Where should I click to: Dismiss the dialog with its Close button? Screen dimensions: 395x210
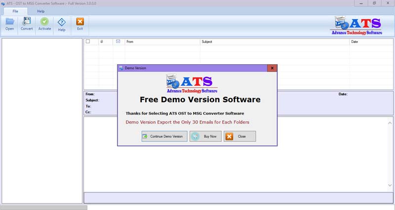240,136
